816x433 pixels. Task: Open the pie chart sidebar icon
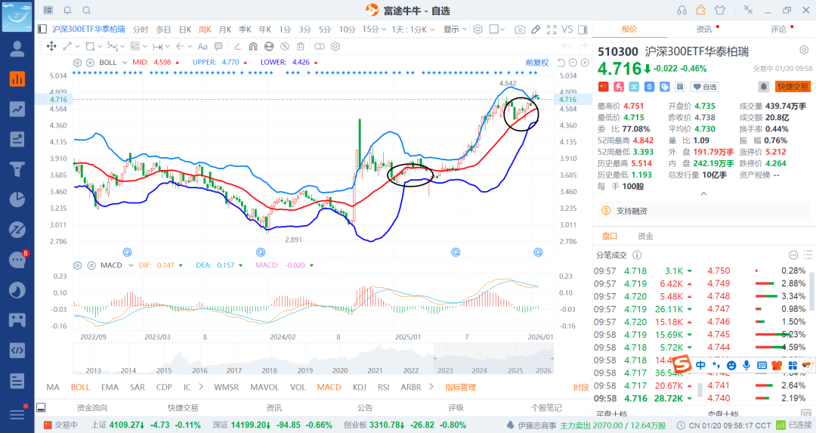(x=17, y=199)
